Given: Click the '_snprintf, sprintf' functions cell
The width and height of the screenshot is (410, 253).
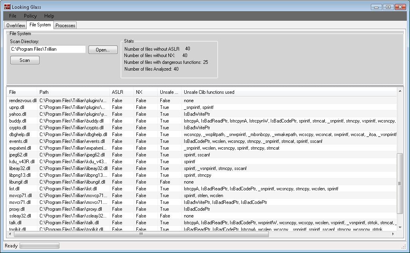Looking at the screenshot, I should pos(199,107).
